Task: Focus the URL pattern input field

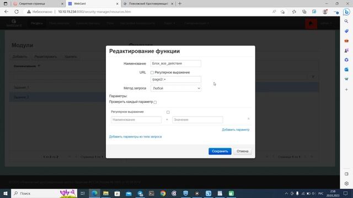Action: [175, 79]
